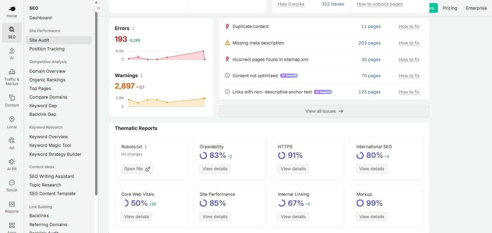Viewport: 492px width, 233px height.
Task: Open Position Tracking
Action: pos(47,49)
